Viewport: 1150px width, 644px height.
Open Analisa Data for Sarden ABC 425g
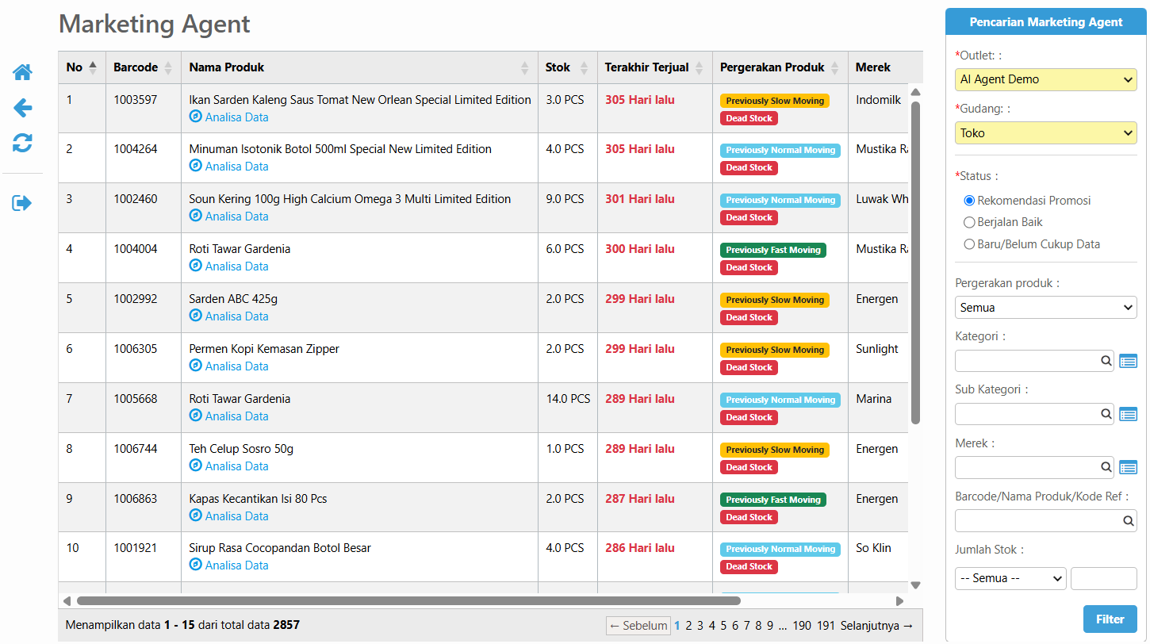[x=236, y=316]
